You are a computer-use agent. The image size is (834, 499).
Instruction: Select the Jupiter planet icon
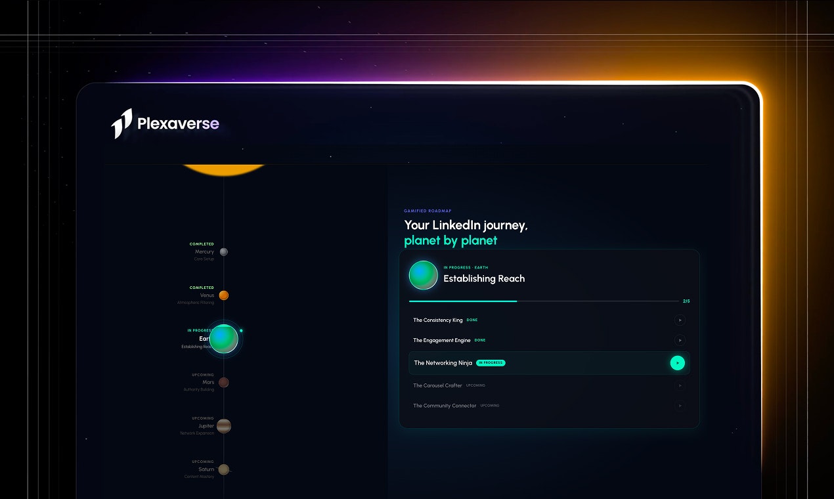click(x=224, y=426)
